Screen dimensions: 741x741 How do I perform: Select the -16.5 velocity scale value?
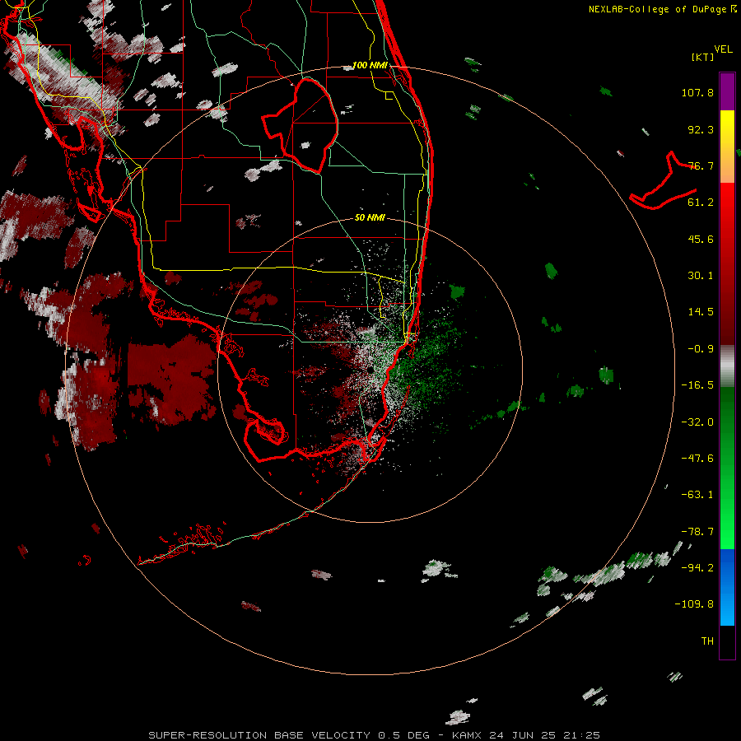(x=697, y=385)
